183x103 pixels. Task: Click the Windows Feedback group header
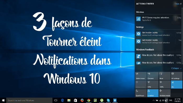coord(145,50)
